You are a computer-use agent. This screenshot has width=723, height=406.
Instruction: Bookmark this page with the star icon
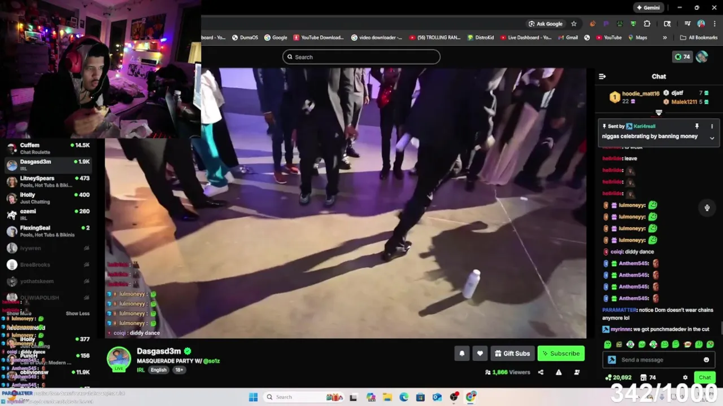pos(574,24)
